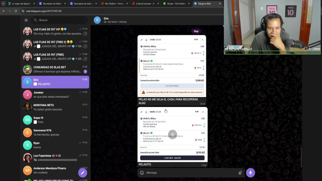Viewport: 322px width, 181px height.
Task: Switch to Ben Shelton - Francis tab
Action: click(x=114, y=4)
